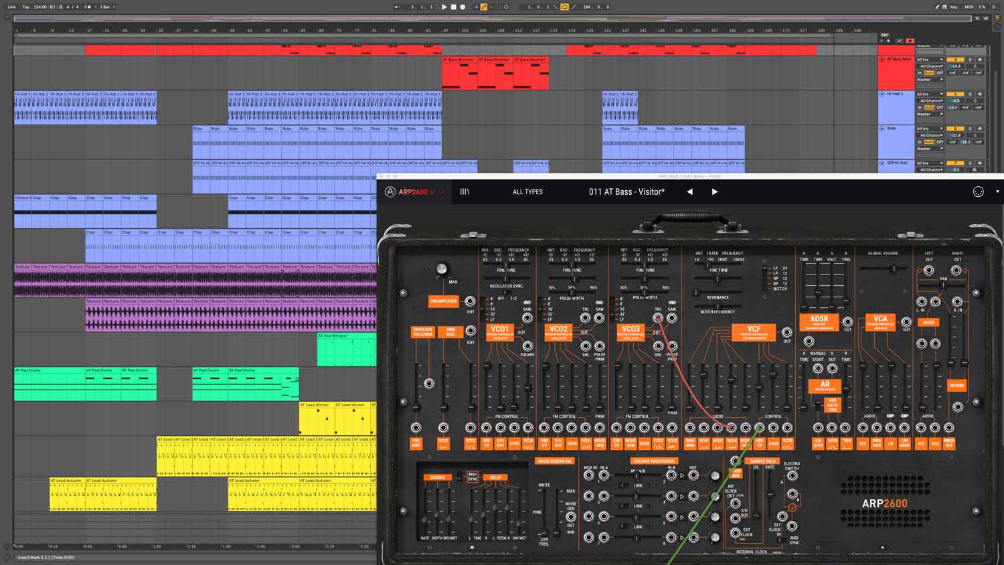The height and width of the screenshot is (565, 1004).
Task: Click the Arturia logo menu
Action: pos(390,192)
